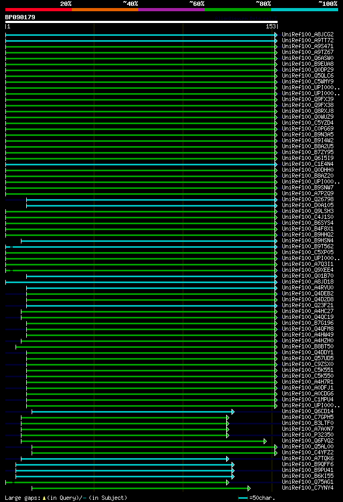Select the UniRef100_B9HSN4 label
Viewport: 343px width, 502px height.
pos(308,241)
